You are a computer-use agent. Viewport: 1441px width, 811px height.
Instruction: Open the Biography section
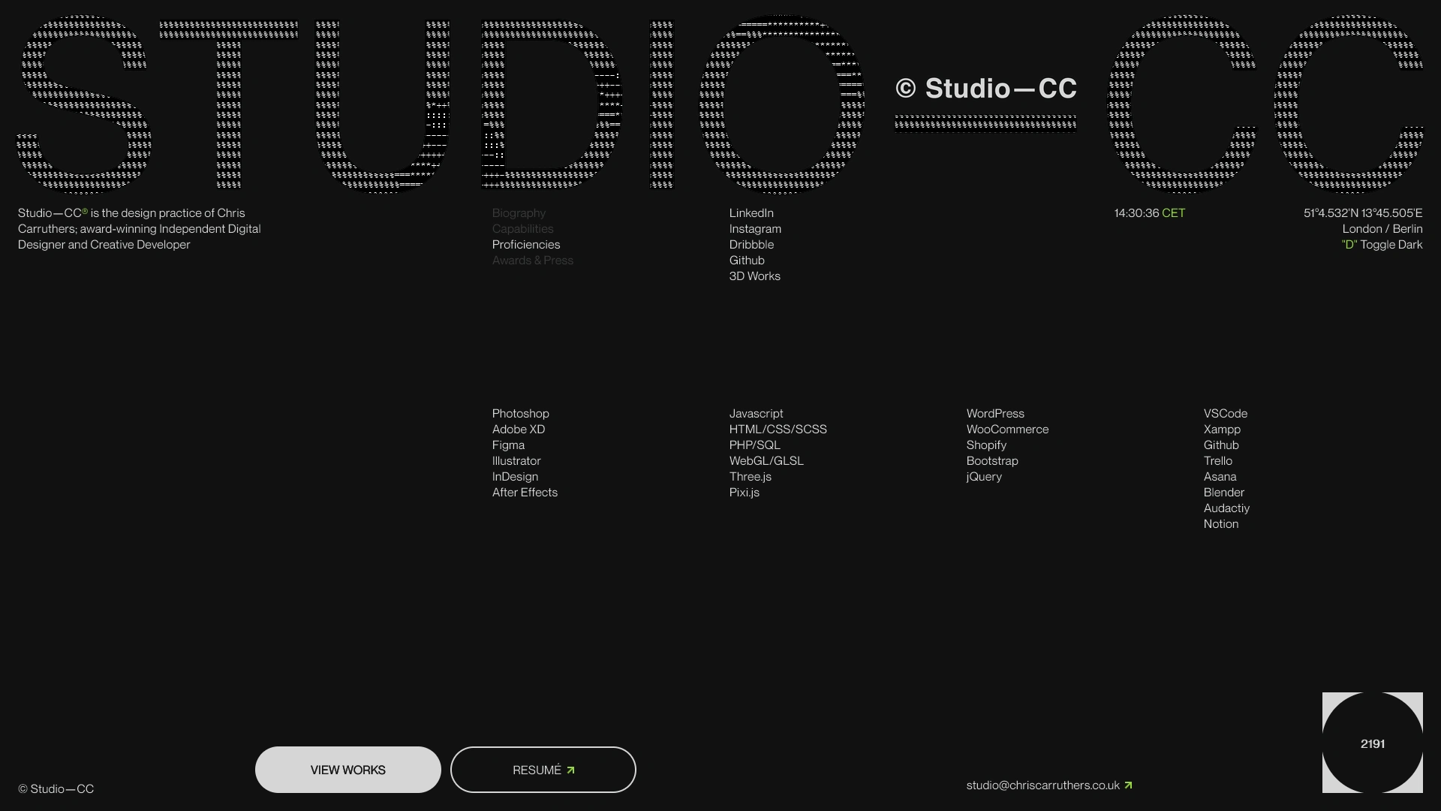click(x=519, y=213)
